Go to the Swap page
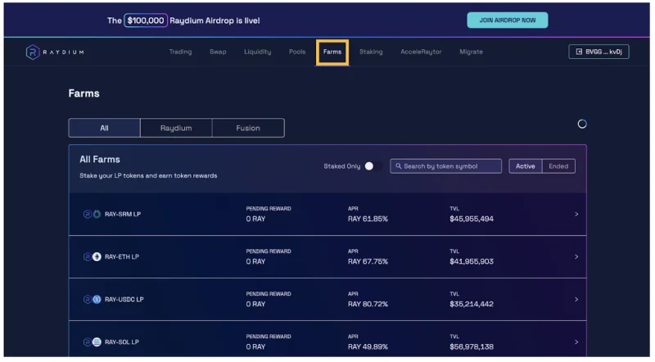Viewport: 655px width, 362px height. [x=218, y=52]
